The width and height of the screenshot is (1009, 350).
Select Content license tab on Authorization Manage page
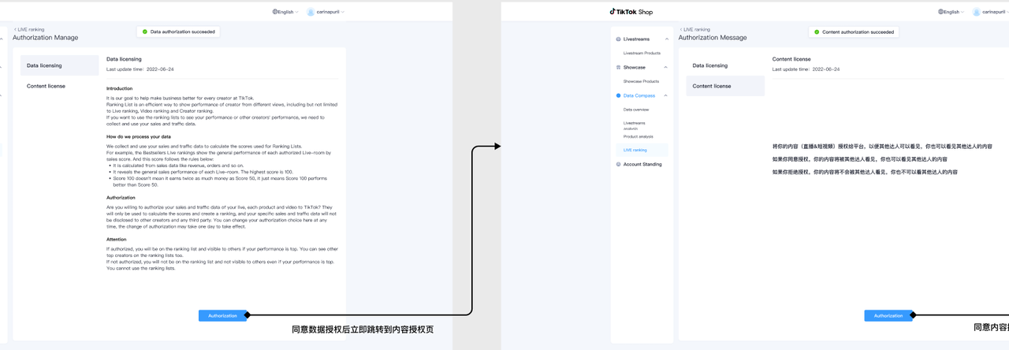(46, 86)
